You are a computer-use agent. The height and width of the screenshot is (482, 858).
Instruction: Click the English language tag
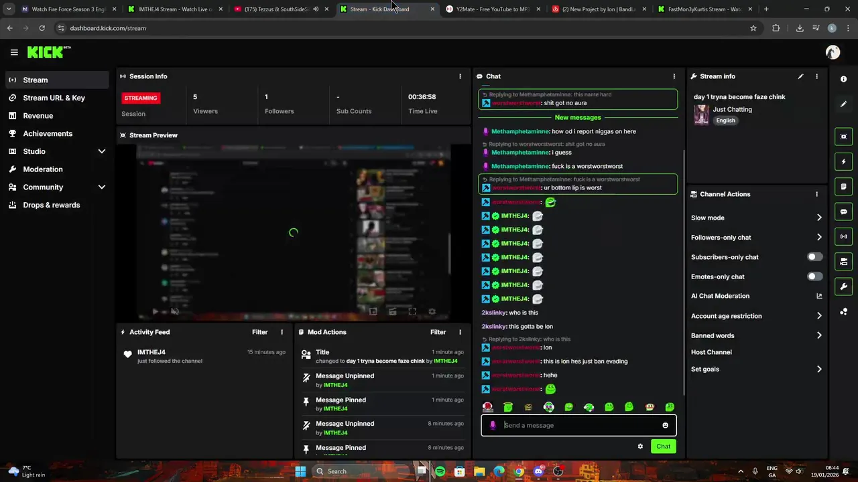(725, 120)
